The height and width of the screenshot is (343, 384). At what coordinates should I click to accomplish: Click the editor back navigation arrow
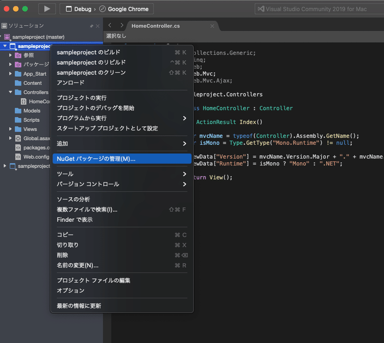tap(109, 26)
